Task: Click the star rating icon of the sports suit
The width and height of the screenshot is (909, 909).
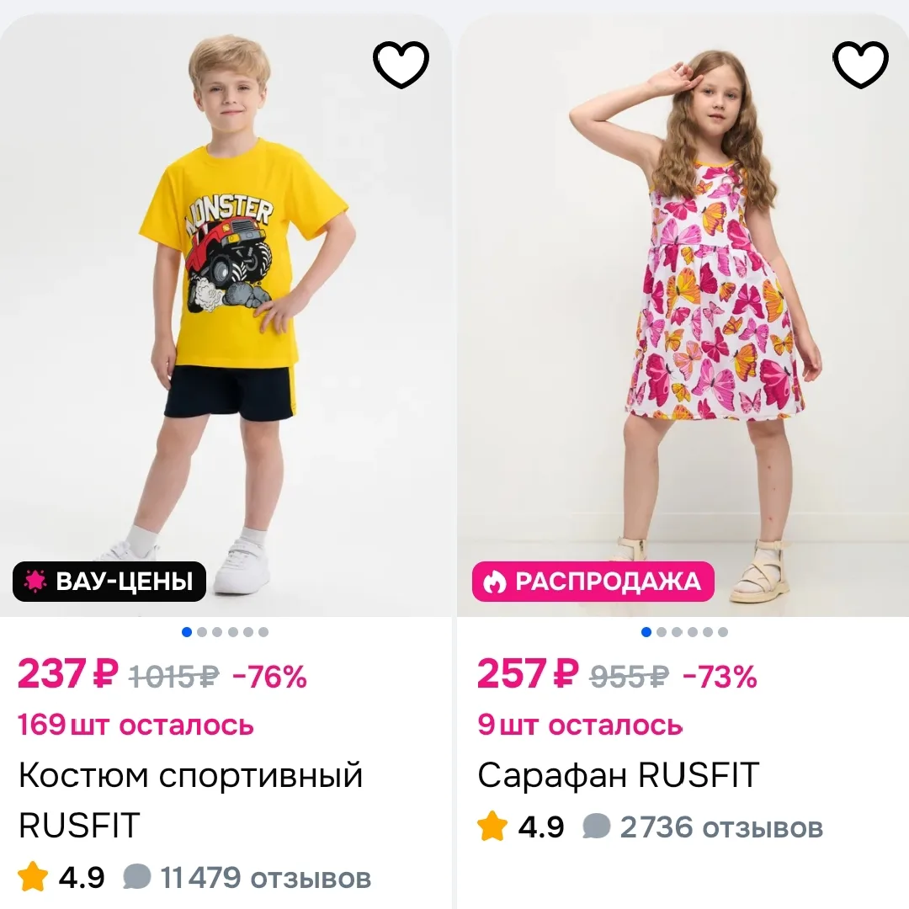Action: click(x=33, y=876)
